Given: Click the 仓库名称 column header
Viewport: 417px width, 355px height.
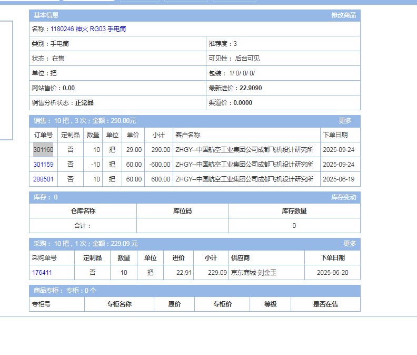Looking at the screenshot, I should click(x=83, y=211).
